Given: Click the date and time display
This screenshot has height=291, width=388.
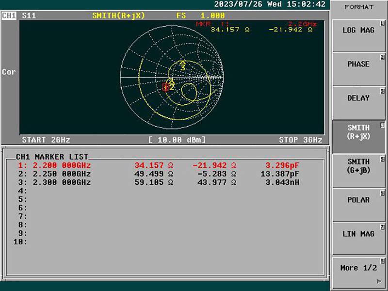Looking at the screenshot, I should (270, 4).
